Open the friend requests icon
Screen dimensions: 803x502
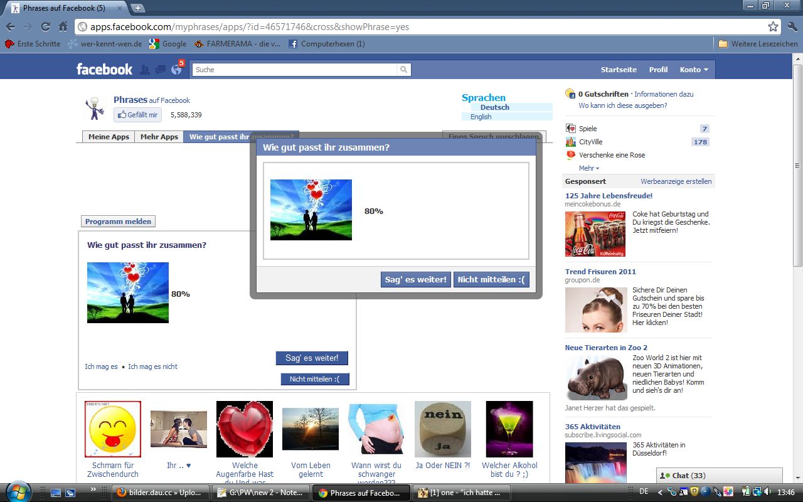click(145, 70)
